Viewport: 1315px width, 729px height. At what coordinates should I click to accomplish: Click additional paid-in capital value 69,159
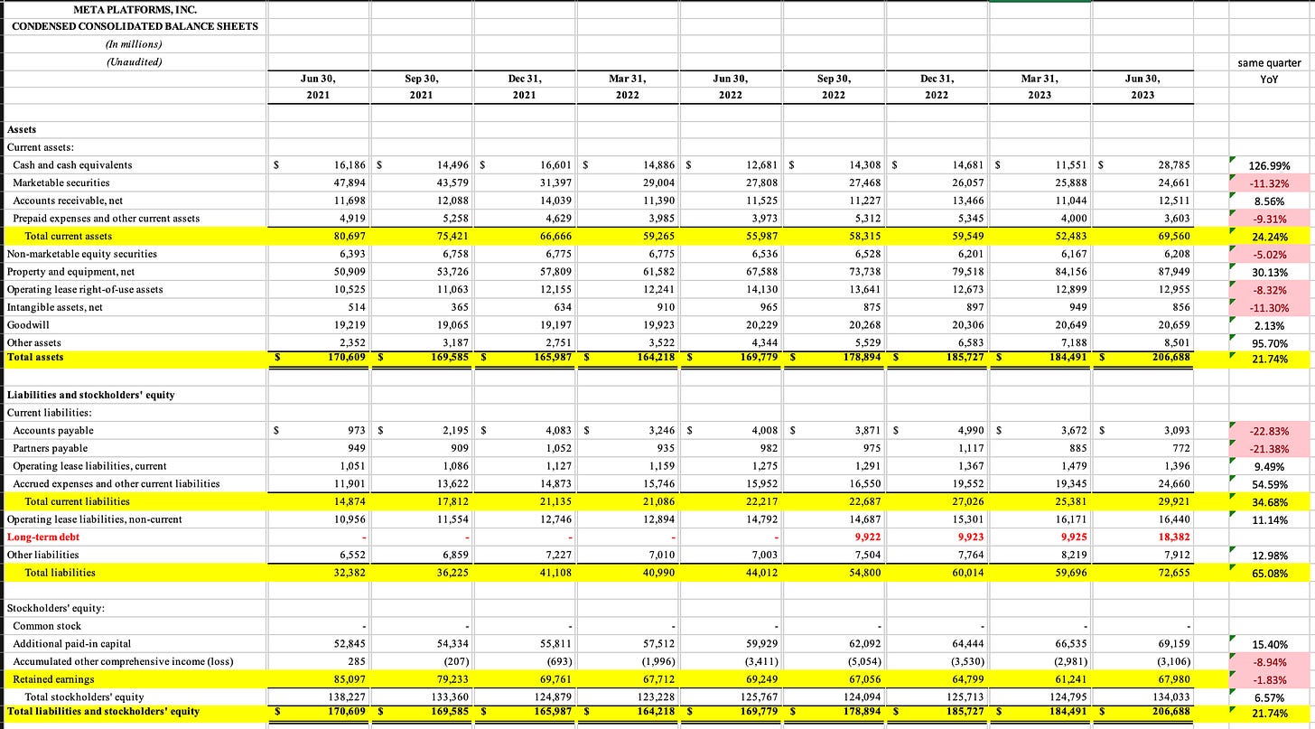click(x=1175, y=643)
